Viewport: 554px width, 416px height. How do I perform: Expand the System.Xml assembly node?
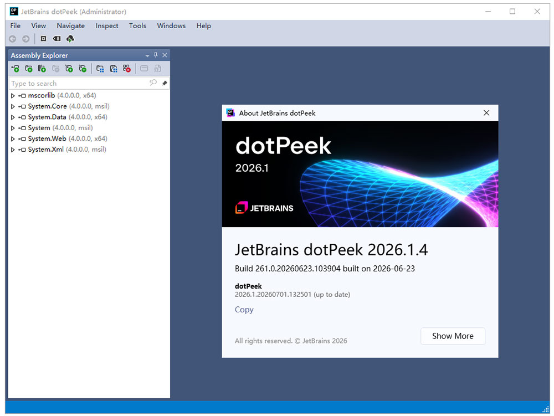click(13, 150)
